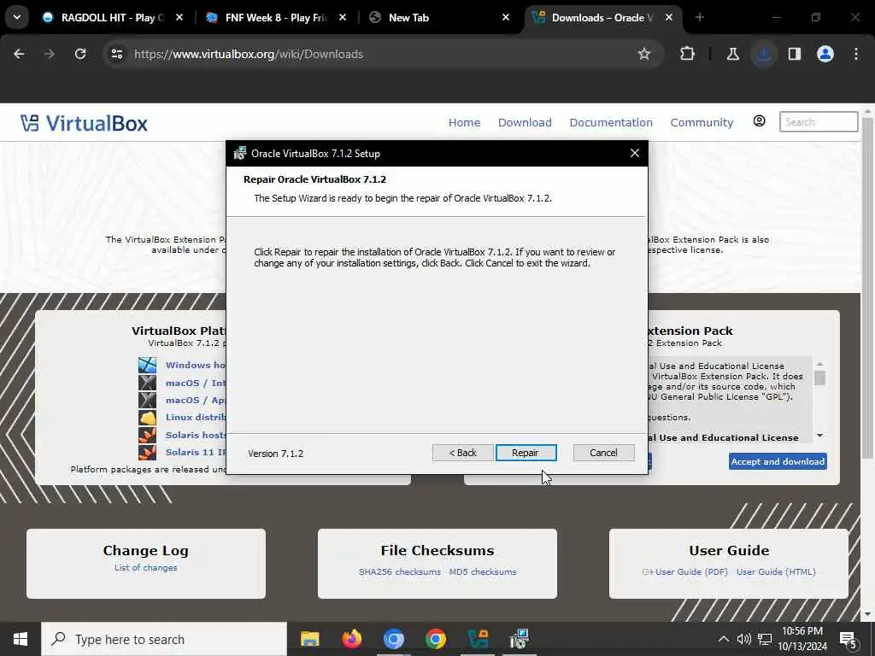This screenshot has width=875, height=656.
Task: Open Chrome three-dot menu
Action: coord(856,54)
